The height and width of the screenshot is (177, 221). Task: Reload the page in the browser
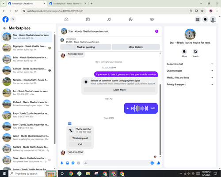[16, 11]
